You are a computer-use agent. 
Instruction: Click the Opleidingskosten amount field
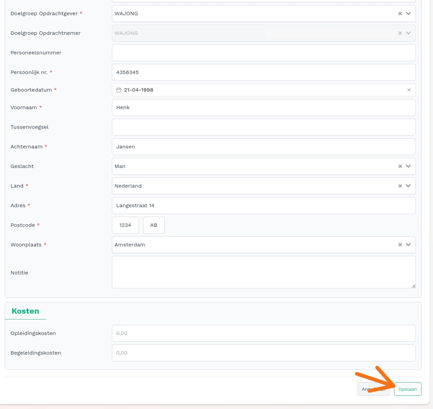point(264,333)
